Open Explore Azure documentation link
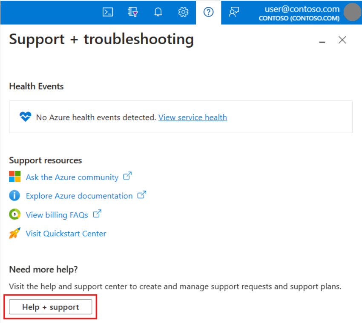This screenshot has height=323, width=362. (x=79, y=196)
